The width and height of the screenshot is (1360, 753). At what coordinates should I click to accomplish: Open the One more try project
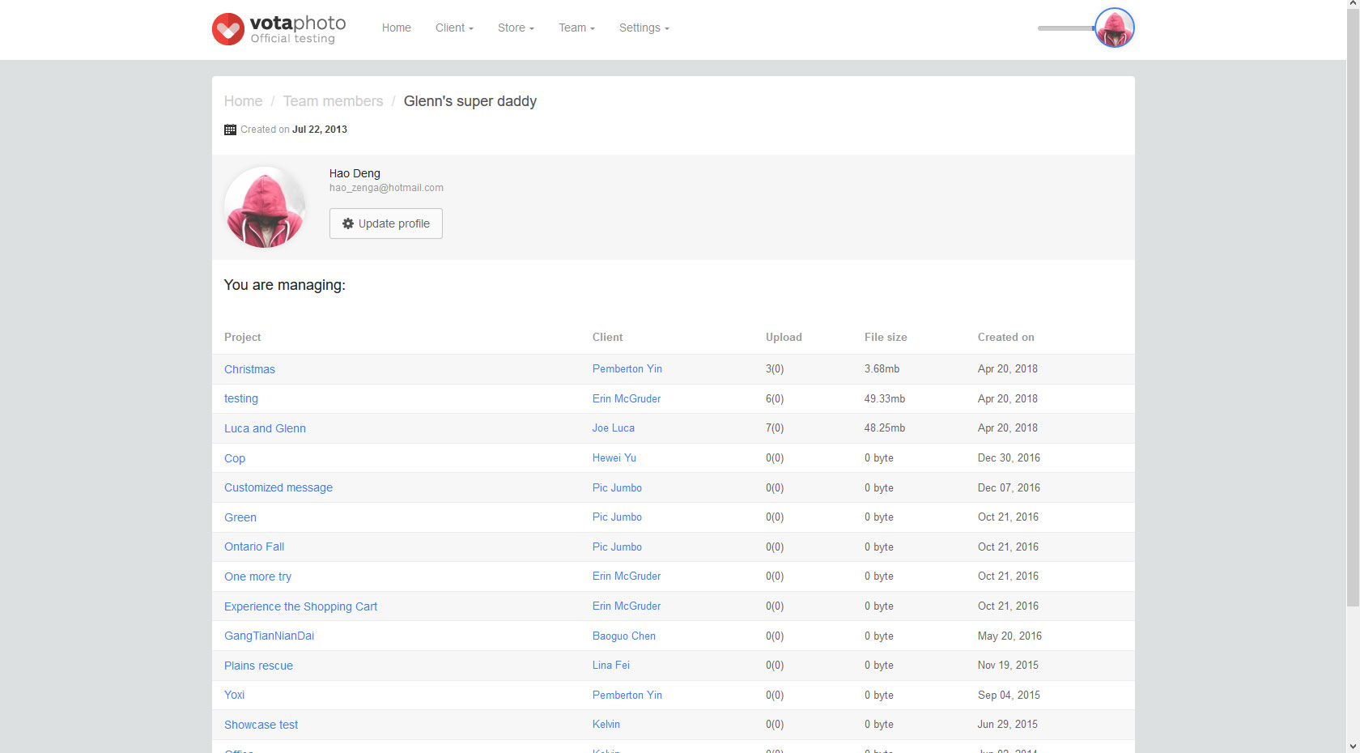pos(257,576)
